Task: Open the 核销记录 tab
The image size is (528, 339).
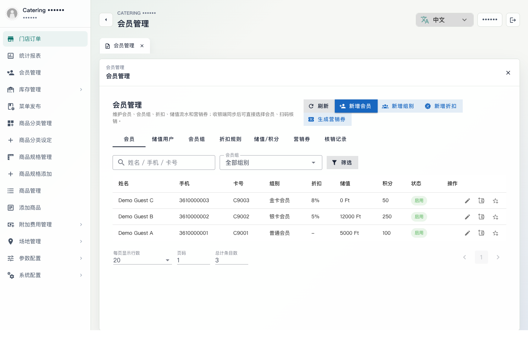Action: (335, 139)
